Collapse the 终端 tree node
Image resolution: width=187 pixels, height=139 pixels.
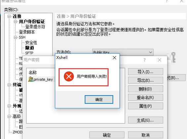(x=9, y=85)
